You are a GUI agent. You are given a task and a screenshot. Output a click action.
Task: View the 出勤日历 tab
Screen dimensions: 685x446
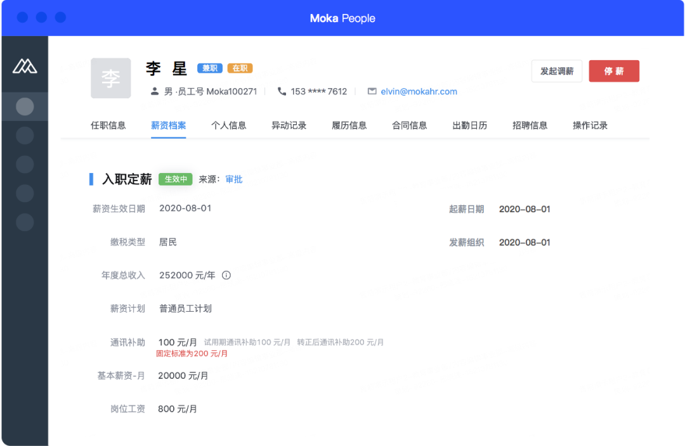tap(469, 125)
